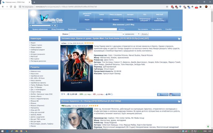Play the header audio player
This screenshot has width=213, height=133.
coord(30,26)
